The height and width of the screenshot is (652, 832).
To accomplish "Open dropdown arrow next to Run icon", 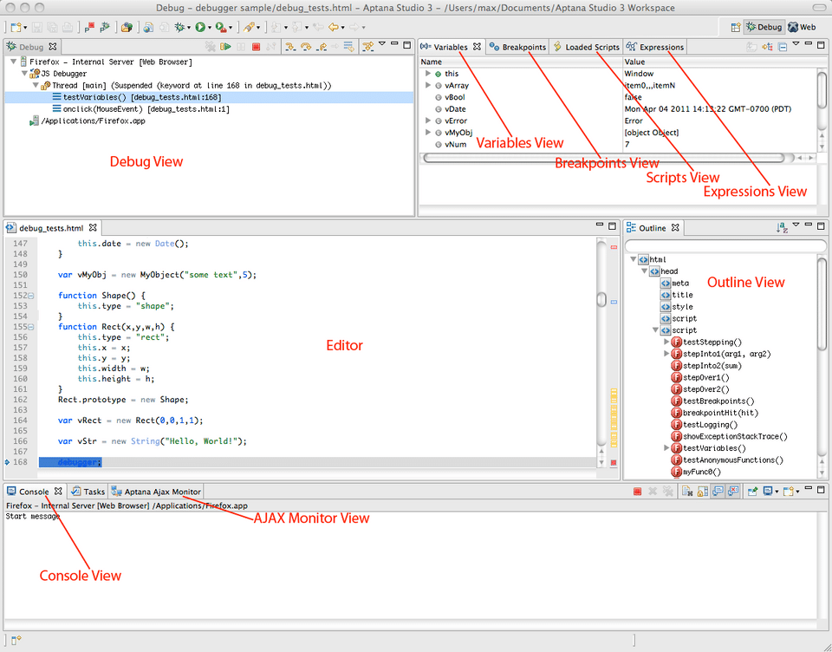I will pos(210,28).
